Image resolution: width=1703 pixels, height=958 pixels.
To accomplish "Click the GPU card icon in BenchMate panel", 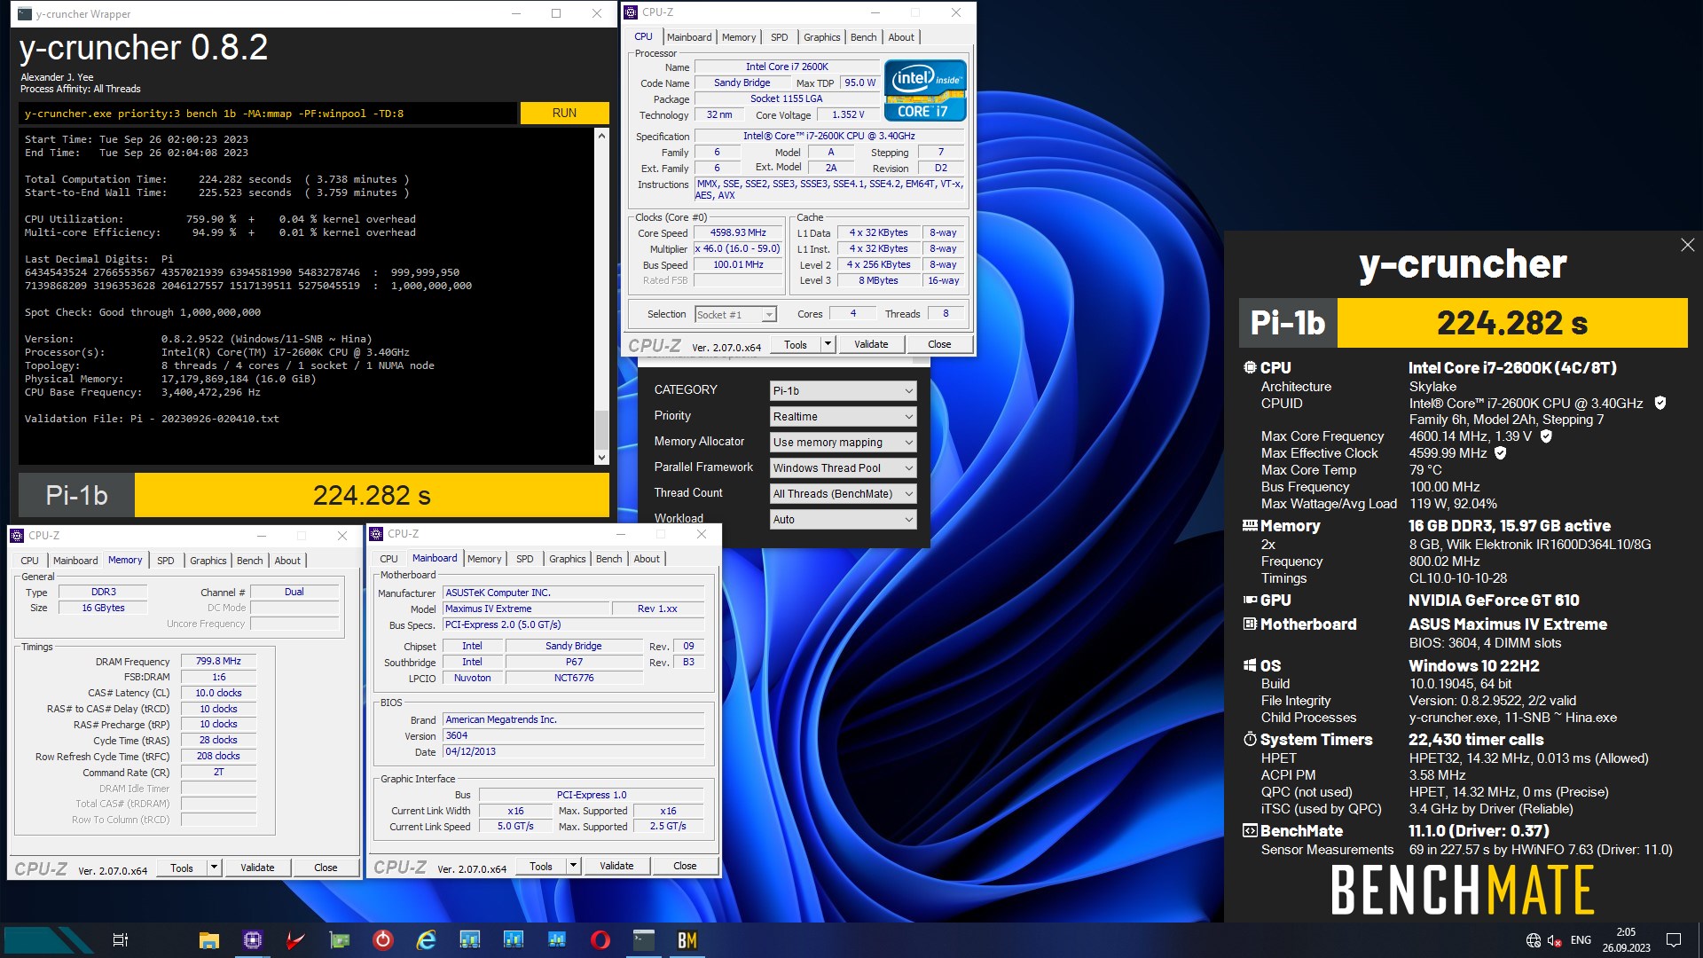I will click(1250, 601).
